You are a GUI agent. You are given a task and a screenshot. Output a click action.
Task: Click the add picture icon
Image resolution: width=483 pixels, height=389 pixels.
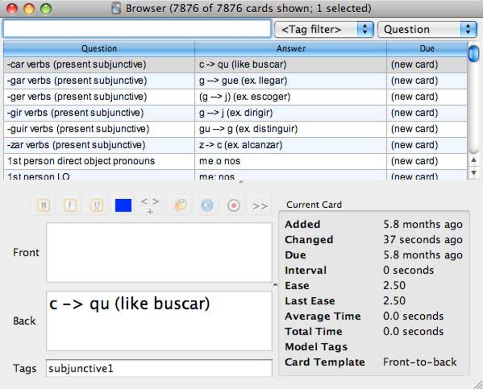180,205
